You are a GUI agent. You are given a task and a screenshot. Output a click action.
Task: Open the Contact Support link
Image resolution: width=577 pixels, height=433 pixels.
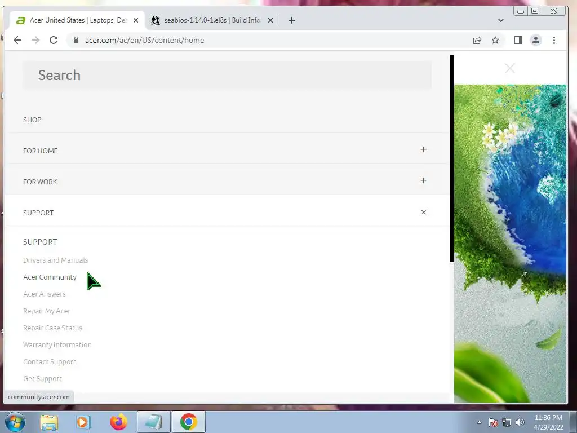[50, 362]
